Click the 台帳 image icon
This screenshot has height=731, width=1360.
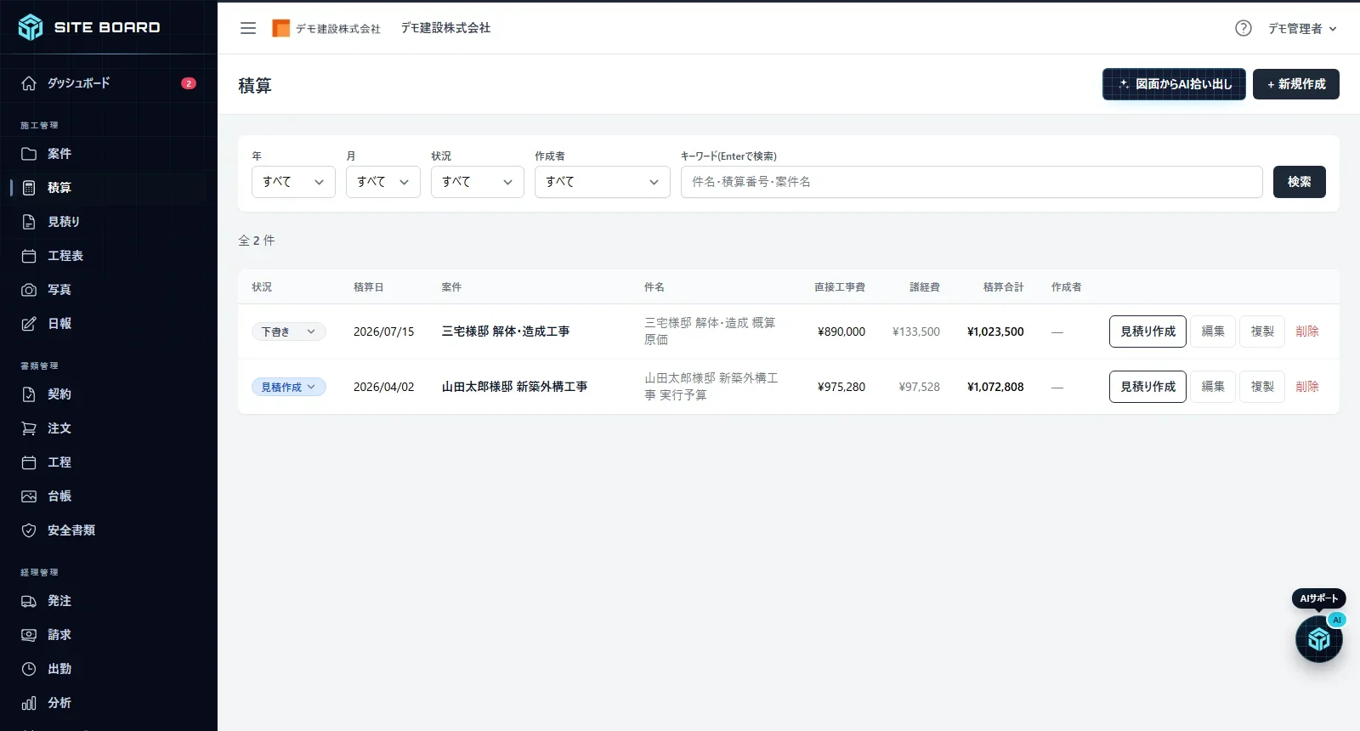pyautogui.click(x=29, y=496)
